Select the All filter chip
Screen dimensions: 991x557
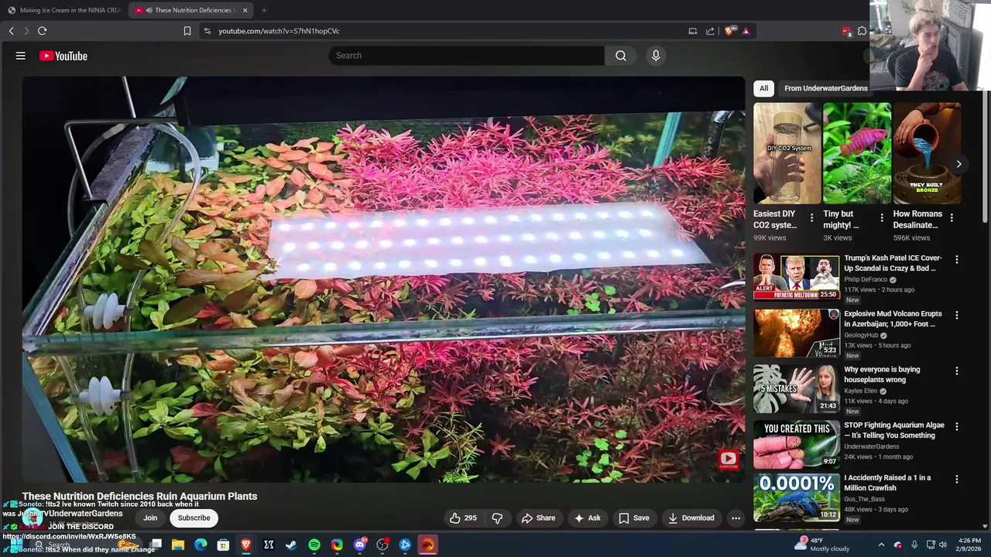coord(763,88)
